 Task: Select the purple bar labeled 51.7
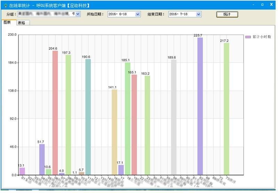pos(42,159)
